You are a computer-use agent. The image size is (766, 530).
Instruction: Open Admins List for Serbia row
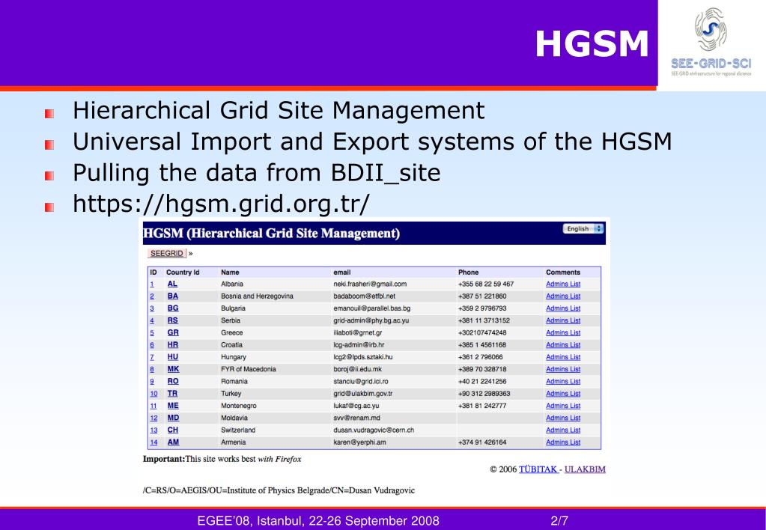[563, 321]
